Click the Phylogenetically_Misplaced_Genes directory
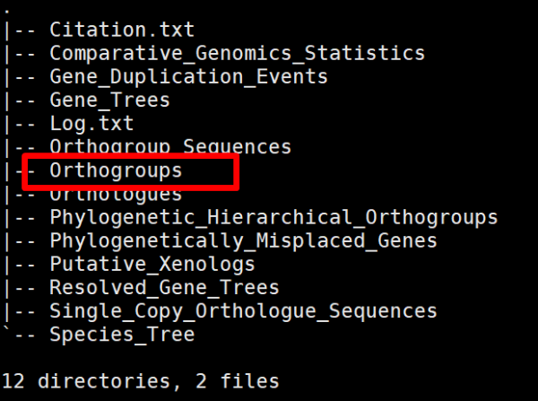This screenshot has width=538, height=401. tap(243, 240)
